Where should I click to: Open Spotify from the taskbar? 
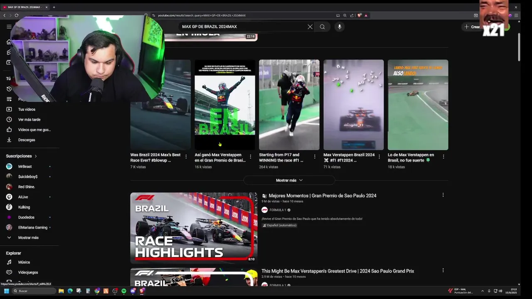[124, 291]
